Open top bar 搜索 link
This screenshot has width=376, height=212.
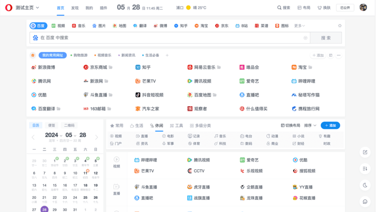tap(284, 8)
